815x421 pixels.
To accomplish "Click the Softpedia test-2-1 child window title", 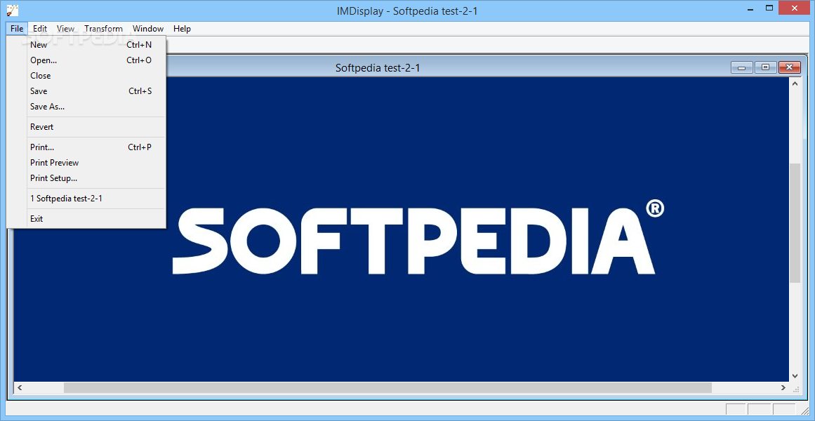I will click(x=378, y=67).
